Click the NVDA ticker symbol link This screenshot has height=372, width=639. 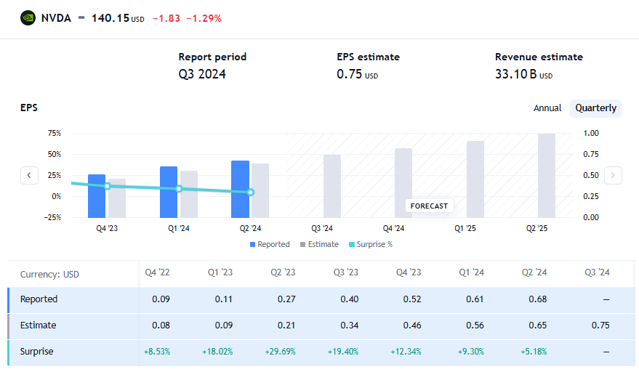tap(56, 18)
